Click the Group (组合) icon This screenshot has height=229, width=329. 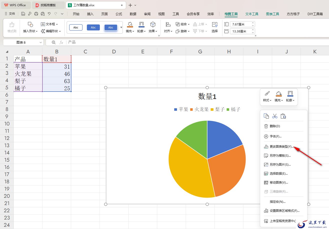point(178,24)
